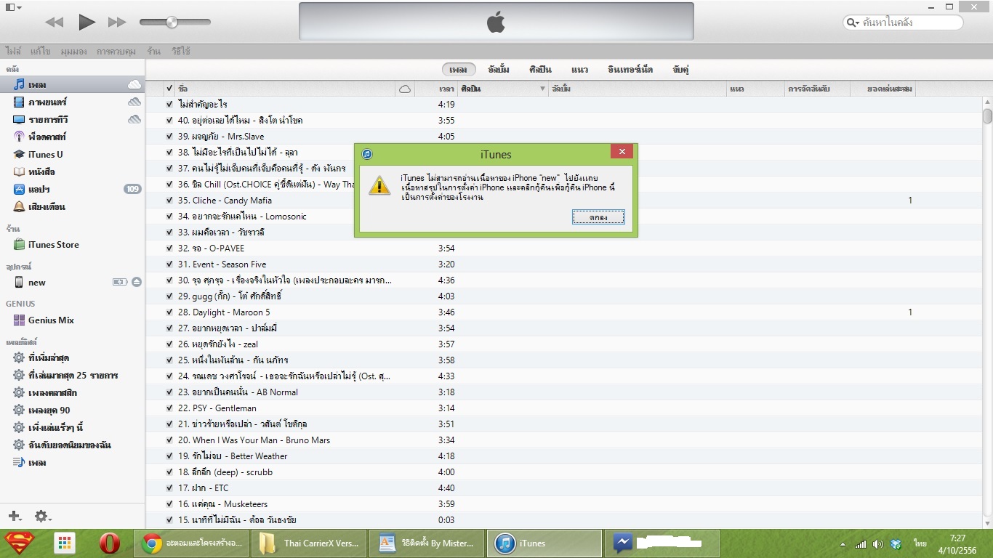
Task: Click ตกลง in the iTunes dialog
Action: pos(598,217)
